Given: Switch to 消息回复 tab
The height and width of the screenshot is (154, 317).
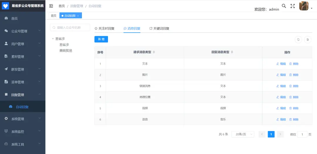Looking at the screenshot, I should pyautogui.click(x=132, y=29).
